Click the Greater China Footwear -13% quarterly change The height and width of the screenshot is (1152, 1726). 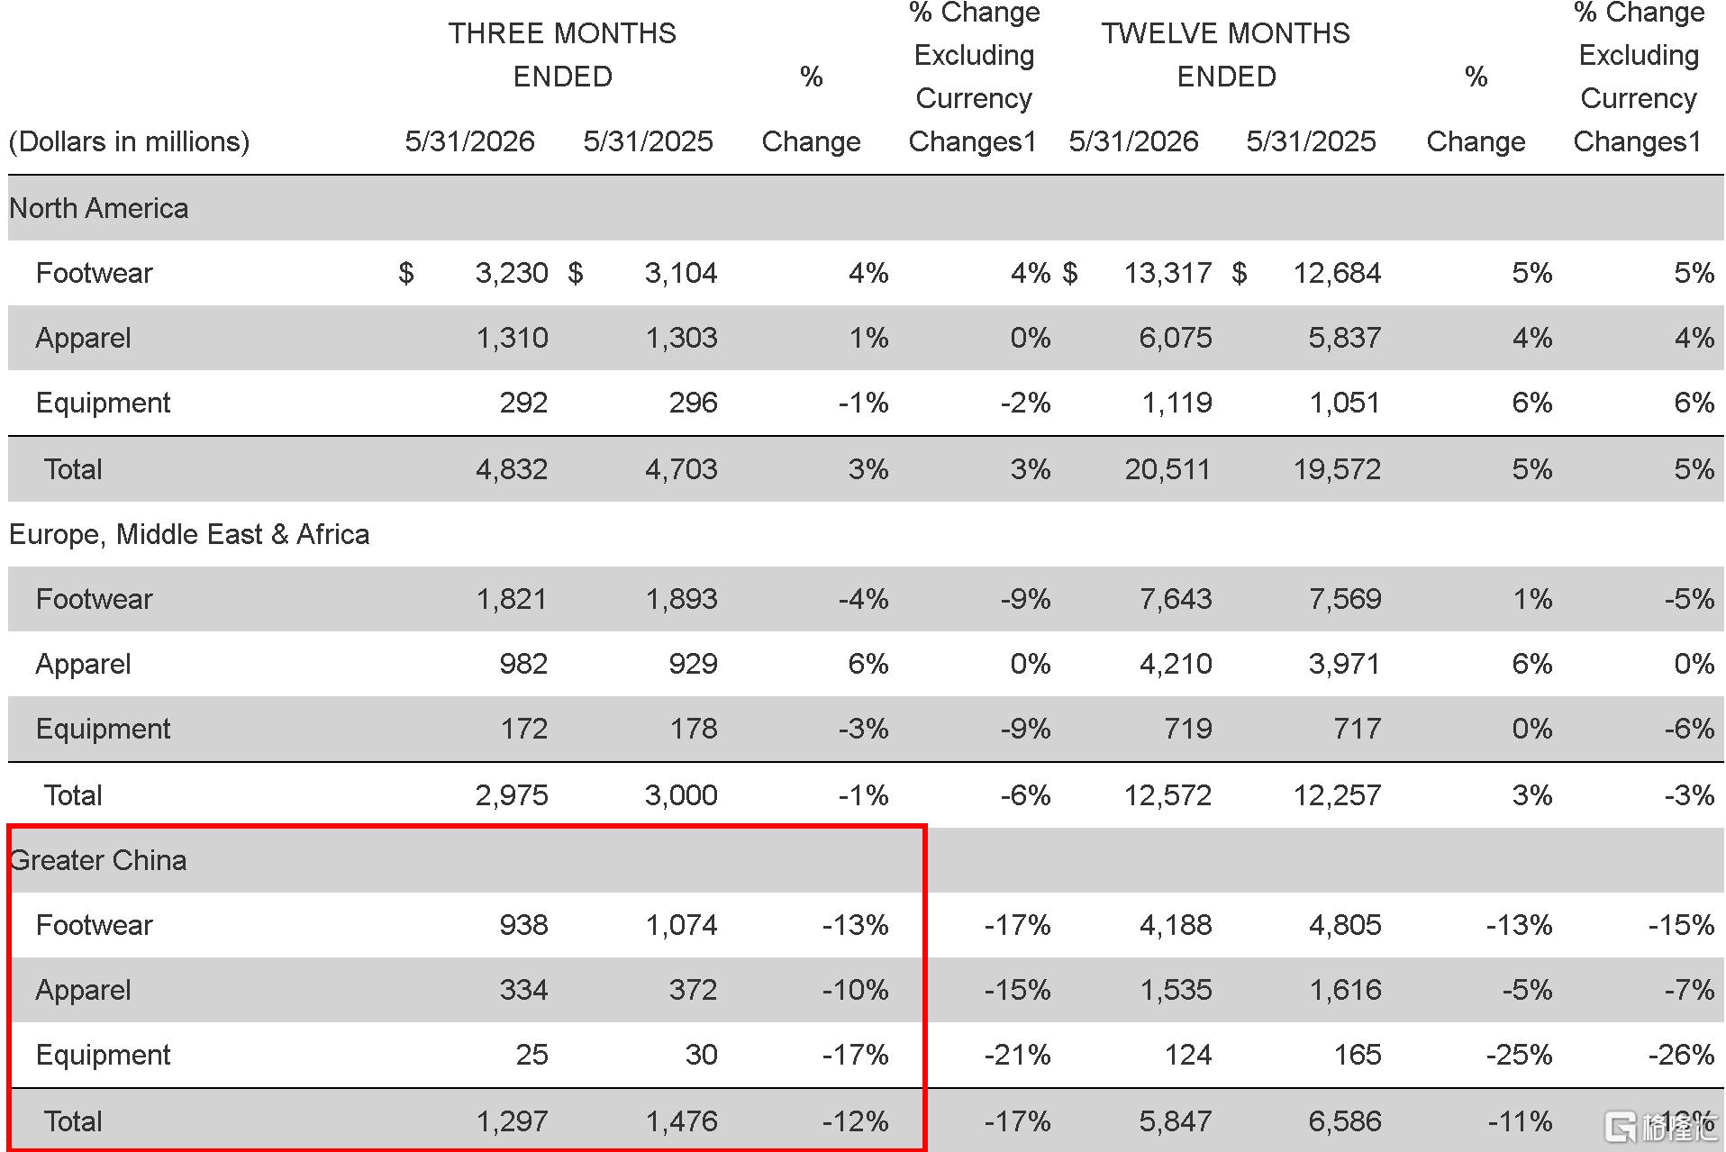pos(855,925)
